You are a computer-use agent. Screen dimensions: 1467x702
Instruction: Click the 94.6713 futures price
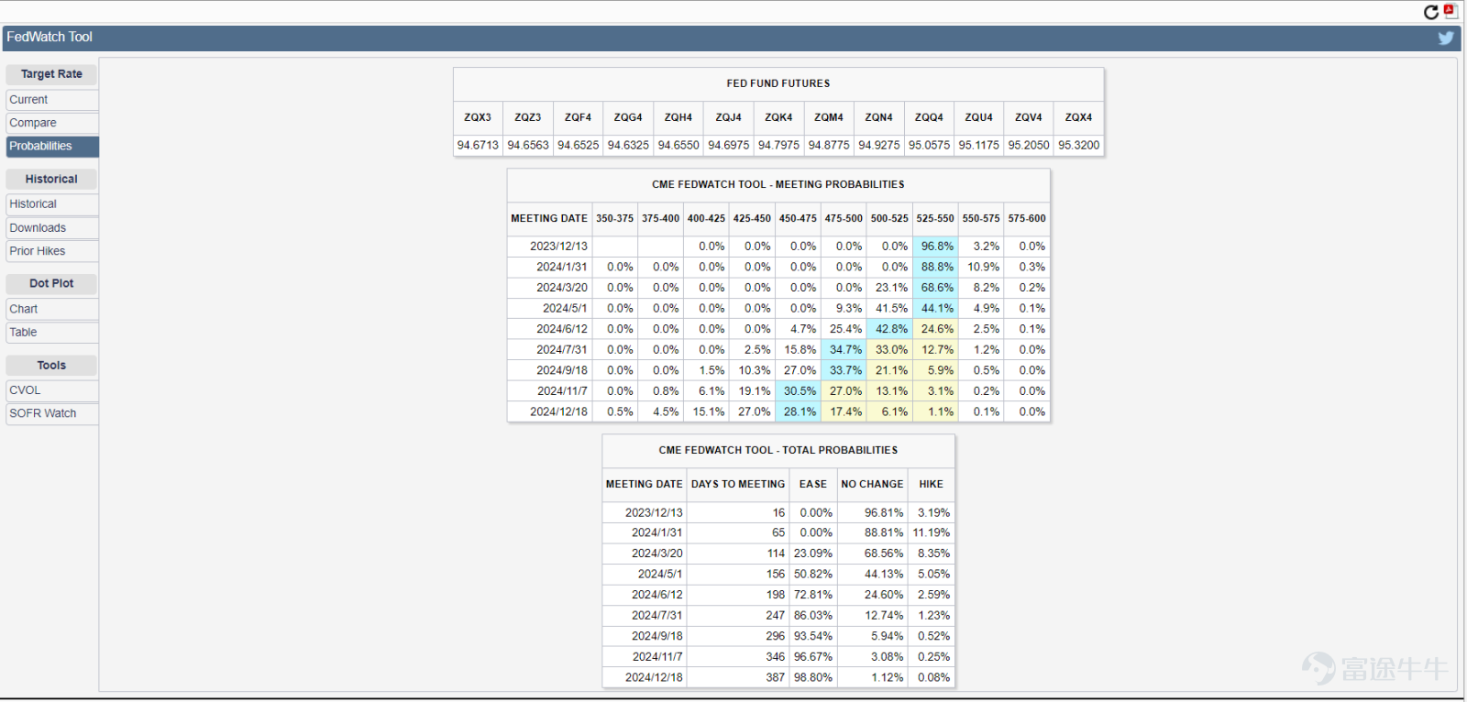[478, 146]
